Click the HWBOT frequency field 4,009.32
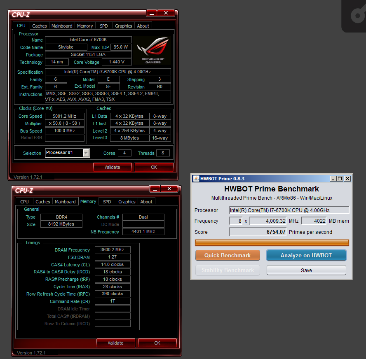 (x=268, y=221)
